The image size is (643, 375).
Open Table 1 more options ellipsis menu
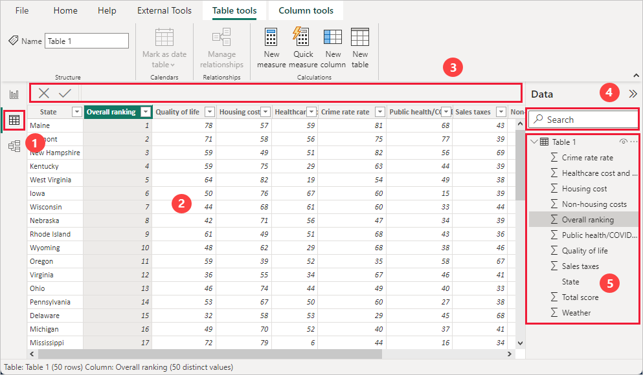click(x=633, y=142)
